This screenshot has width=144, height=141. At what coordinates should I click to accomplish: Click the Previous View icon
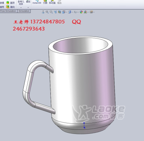coord(55,12)
